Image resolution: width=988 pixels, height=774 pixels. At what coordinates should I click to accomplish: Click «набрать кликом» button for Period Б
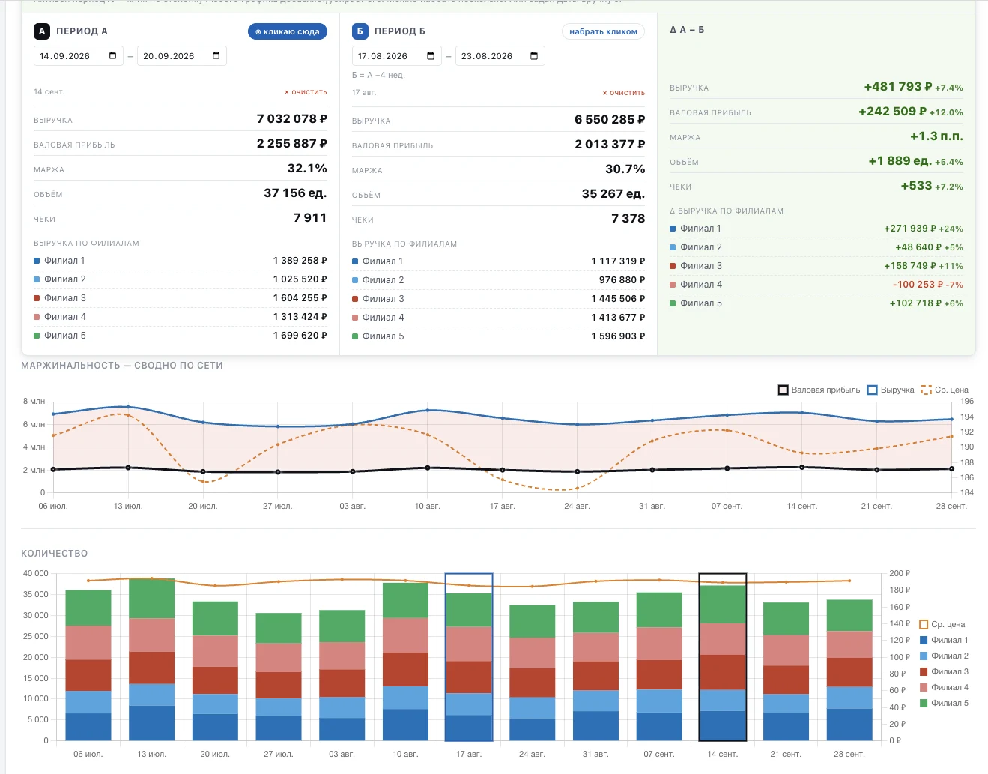(603, 31)
